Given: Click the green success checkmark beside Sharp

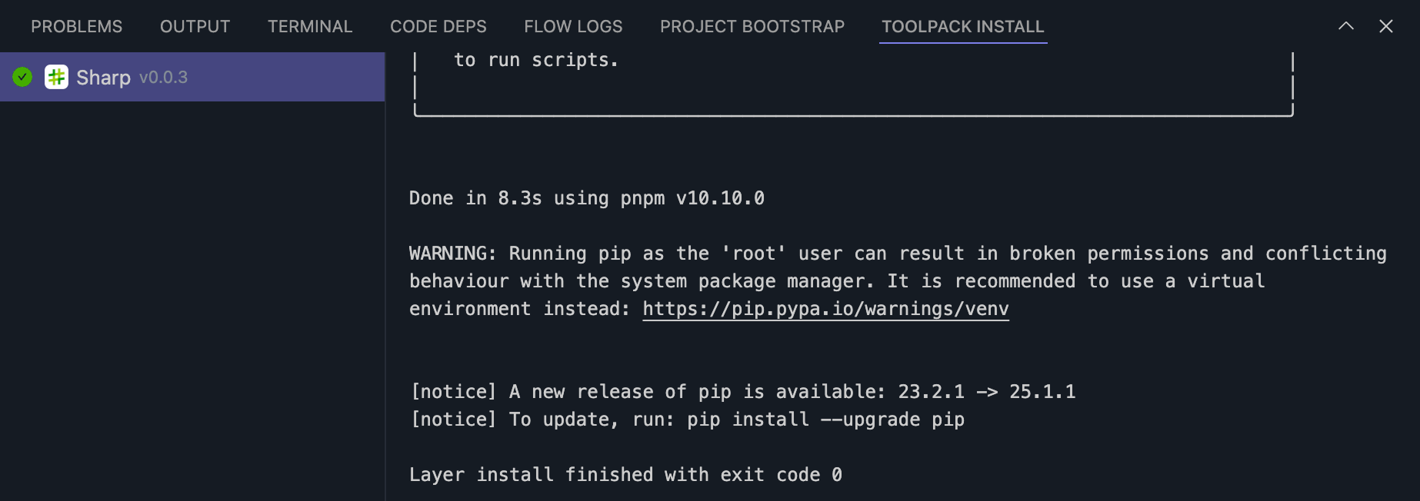Looking at the screenshot, I should [x=22, y=77].
